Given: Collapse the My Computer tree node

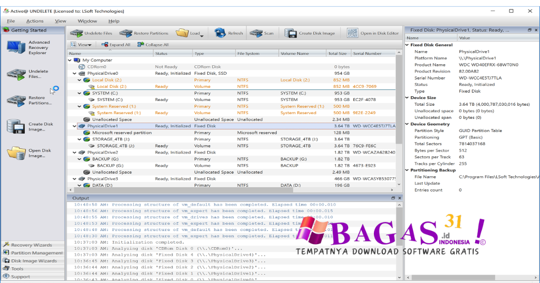Looking at the screenshot, I should pos(70,60).
